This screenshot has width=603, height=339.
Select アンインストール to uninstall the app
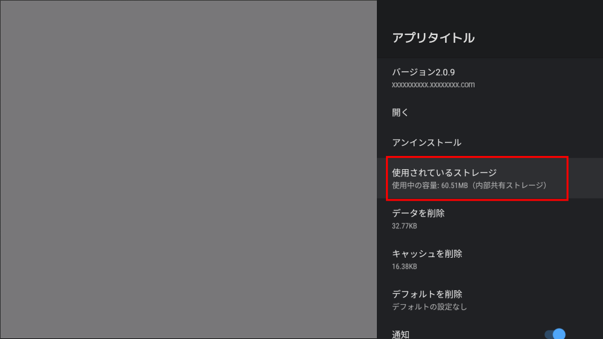tap(490, 143)
